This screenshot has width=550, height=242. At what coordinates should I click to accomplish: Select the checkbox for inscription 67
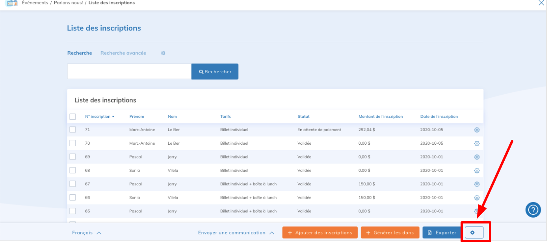pos(72,184)
